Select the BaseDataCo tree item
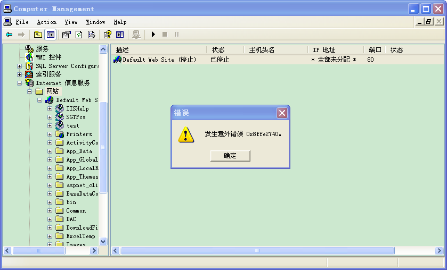447x270 pixels. [82, 194]
